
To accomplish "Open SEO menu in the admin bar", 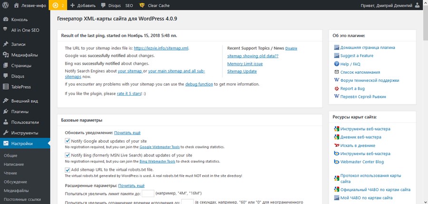I will [x=129, y=5].
